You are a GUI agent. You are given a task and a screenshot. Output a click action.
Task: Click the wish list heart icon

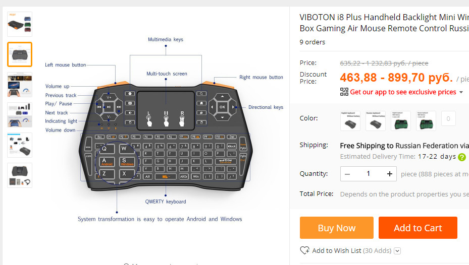(x=304, y=250)
